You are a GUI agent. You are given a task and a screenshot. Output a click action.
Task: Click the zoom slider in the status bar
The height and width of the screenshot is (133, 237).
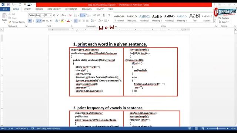(217, 129)
